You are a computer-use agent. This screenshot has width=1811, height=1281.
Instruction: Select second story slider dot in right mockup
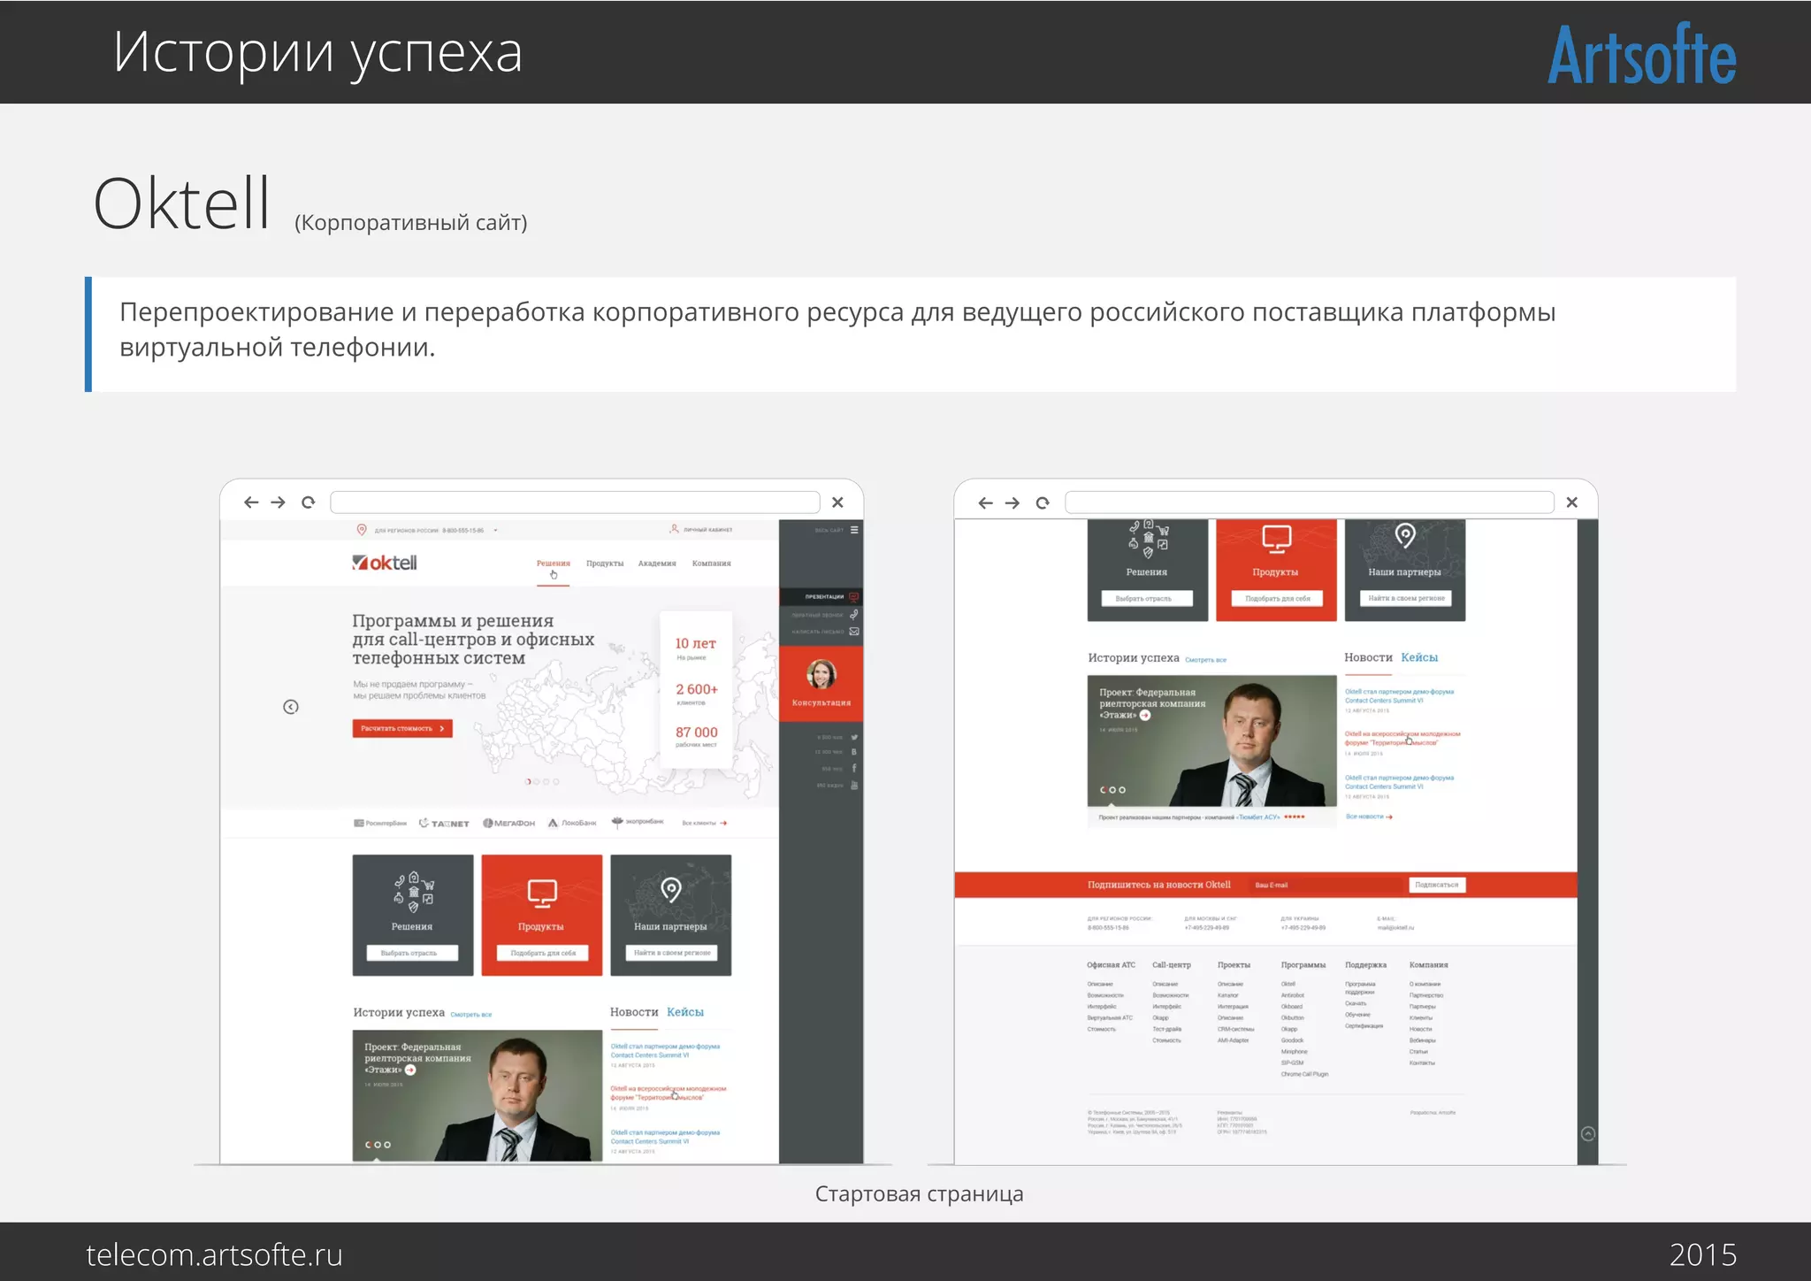point(1112,789)
